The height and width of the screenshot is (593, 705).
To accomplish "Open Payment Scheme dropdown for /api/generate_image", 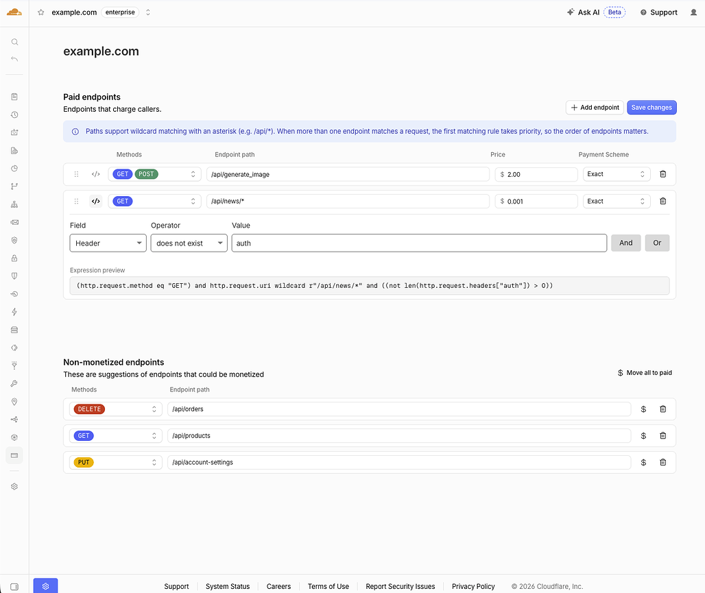I will point(616,174).
